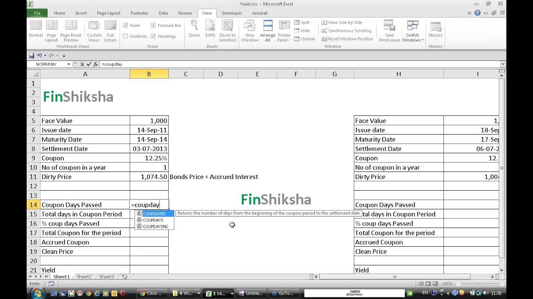533x299 pixels.
Task: Go to the next sheet tab arrow
Action: (x=41, y=277)
